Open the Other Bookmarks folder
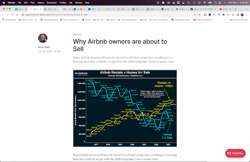 [239, 20]
